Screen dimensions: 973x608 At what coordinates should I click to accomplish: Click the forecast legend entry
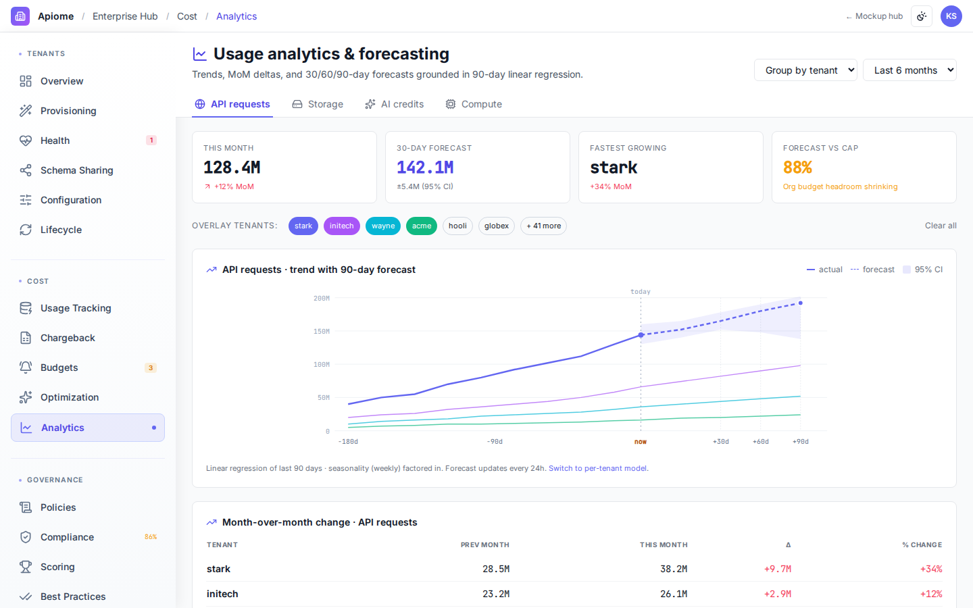872,270
